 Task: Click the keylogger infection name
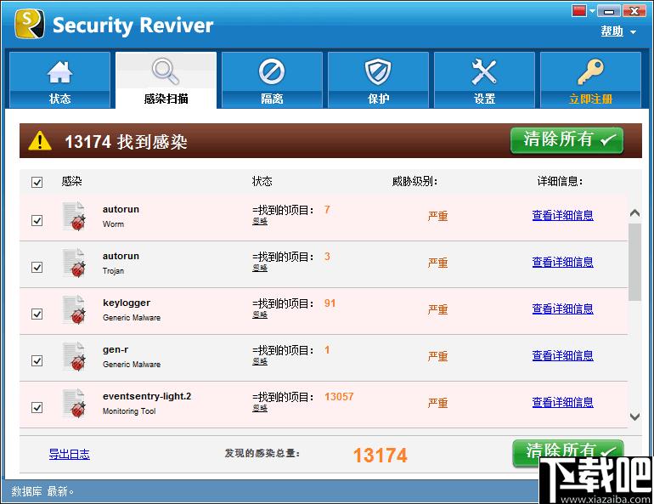(127, 303)
